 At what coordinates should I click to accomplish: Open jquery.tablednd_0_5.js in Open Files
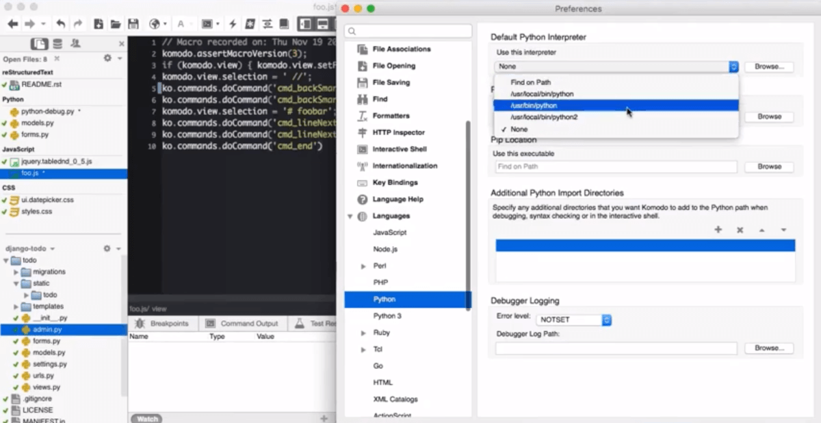(x=56, y=162)
